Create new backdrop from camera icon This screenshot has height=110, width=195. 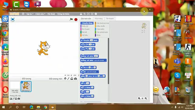click(19, 99)
